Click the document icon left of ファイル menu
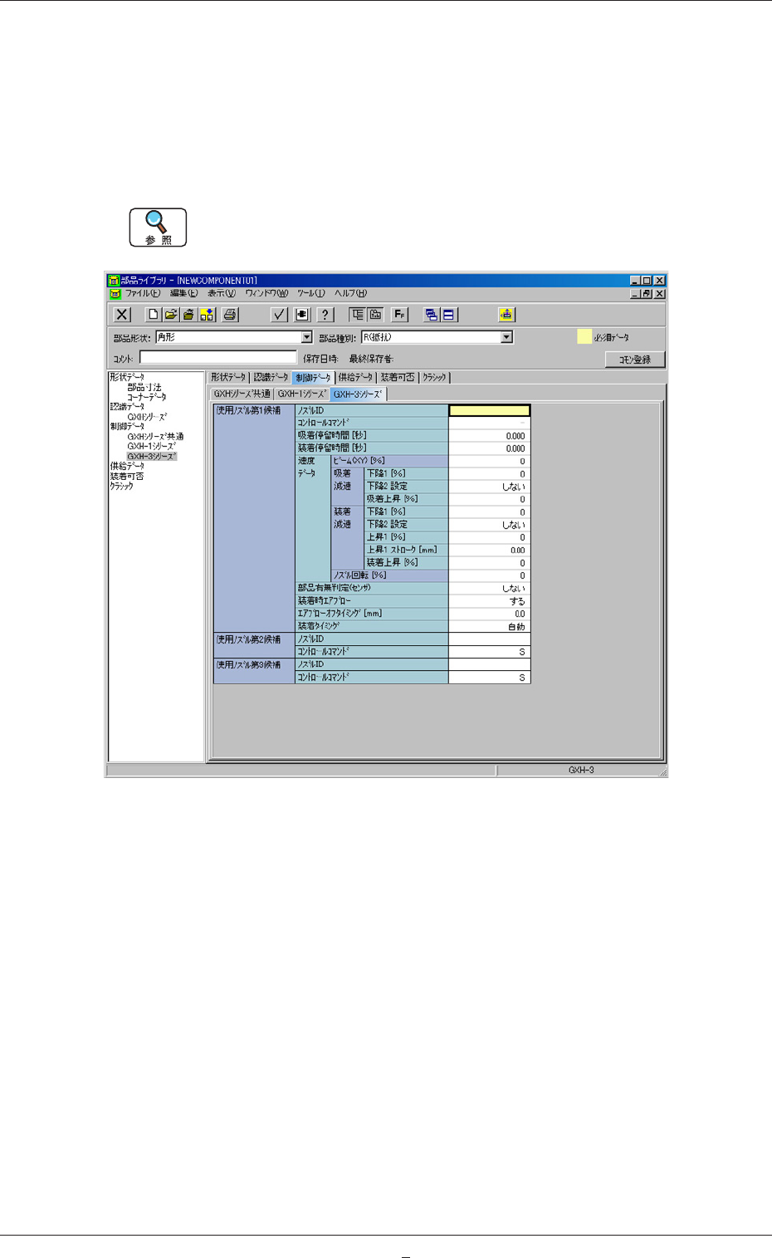Viewport: 772px width, 1258px height. pos(115,294)
